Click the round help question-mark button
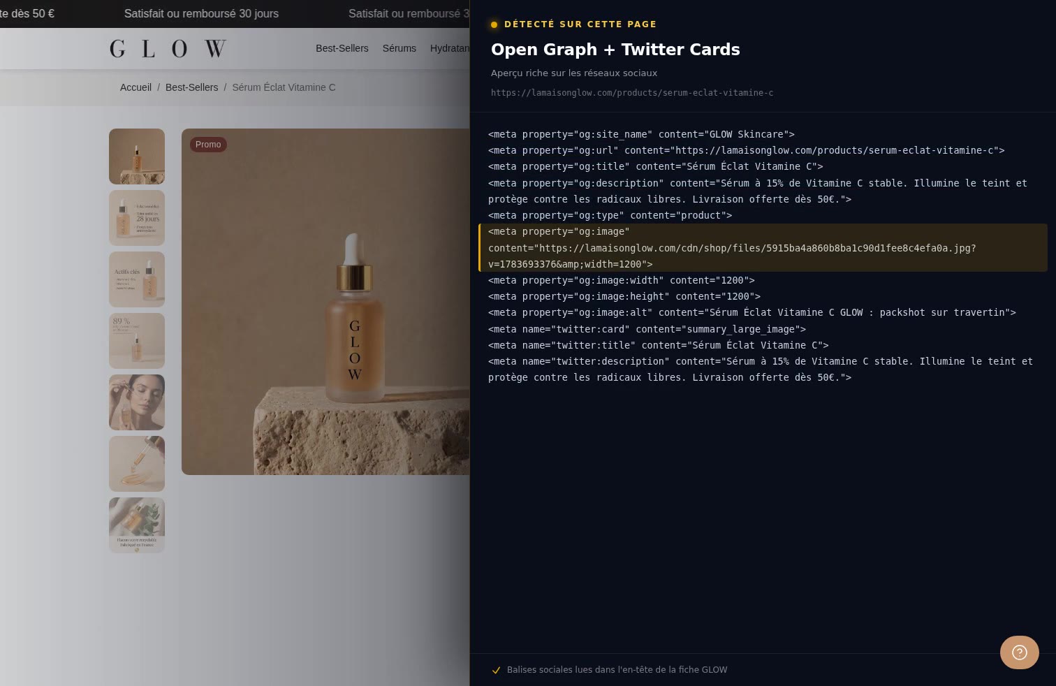The height and width of the screenshot is (686, 1056). [1019, 652]
